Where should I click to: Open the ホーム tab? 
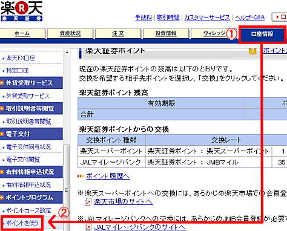coord(22,33)
